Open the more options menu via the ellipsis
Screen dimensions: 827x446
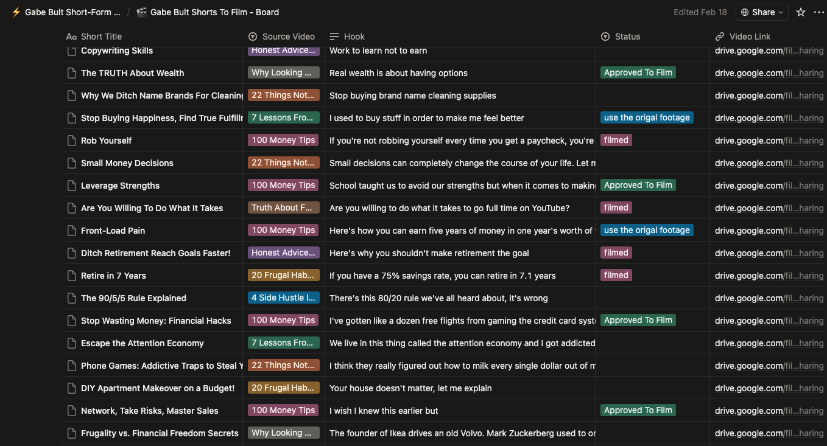pos(819,12)
